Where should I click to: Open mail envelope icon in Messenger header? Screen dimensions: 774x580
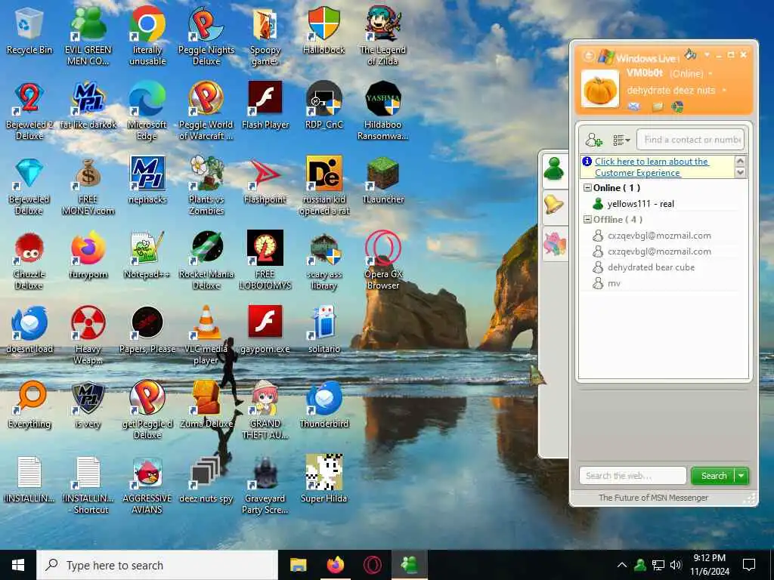coord(634,106)
